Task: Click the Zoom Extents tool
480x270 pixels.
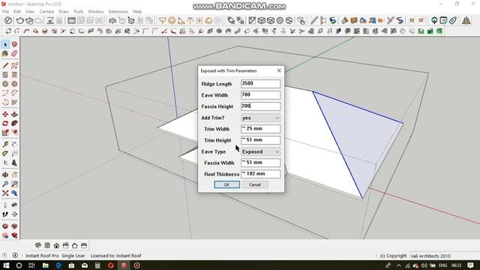Action: [x=5, y=193]
